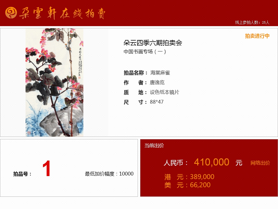
Task: Click the 网络出价 label
Action: click(x=260, y=163)
